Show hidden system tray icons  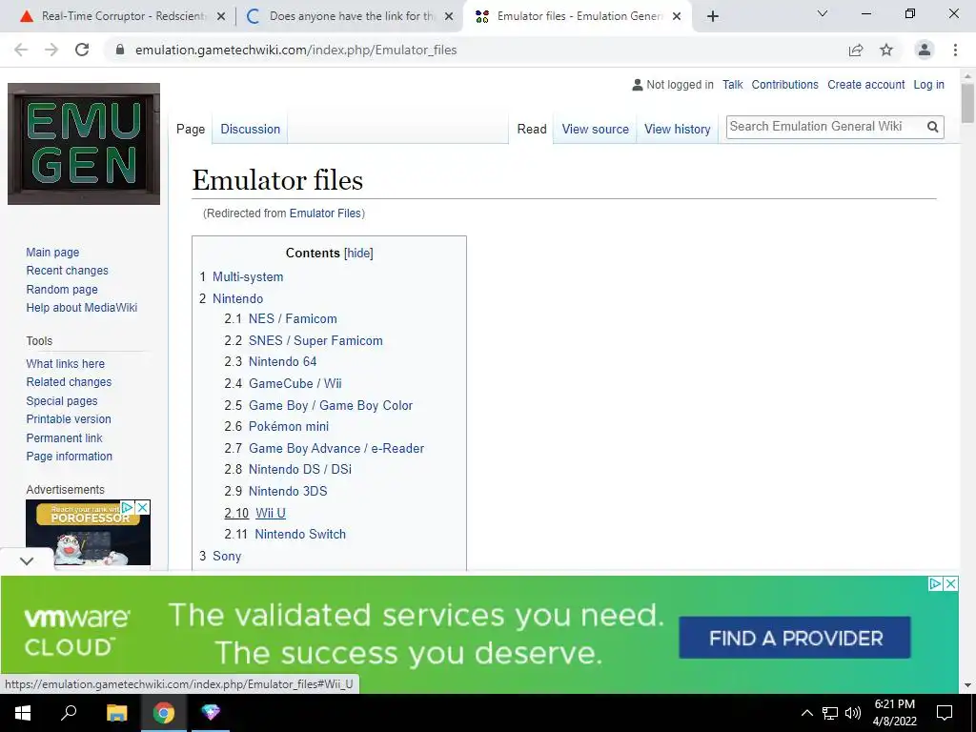806,713
